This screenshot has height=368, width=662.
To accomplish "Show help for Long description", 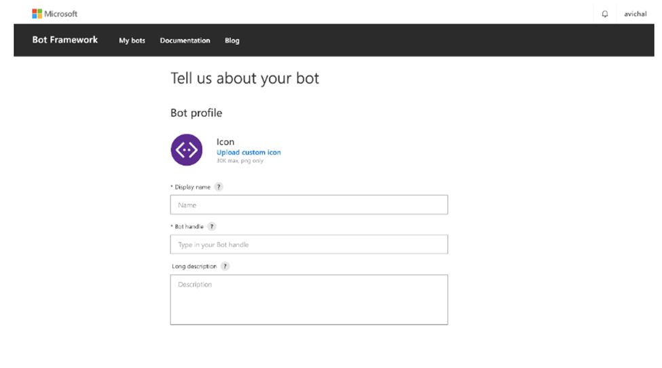I will [225, 266].
